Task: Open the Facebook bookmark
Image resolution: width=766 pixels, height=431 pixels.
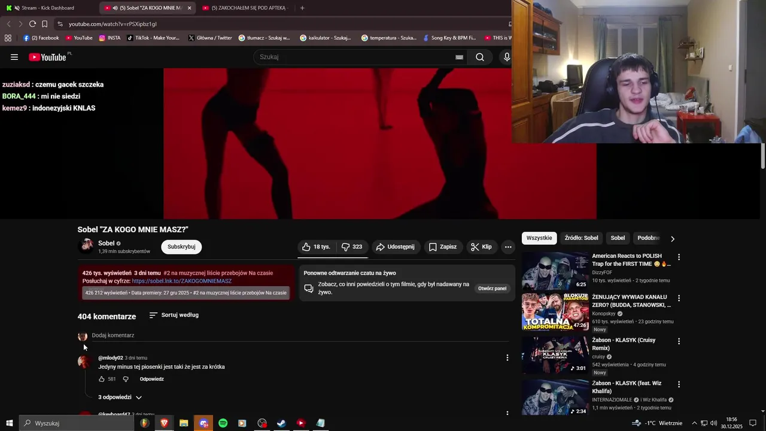Action: [x=41, y=38]
